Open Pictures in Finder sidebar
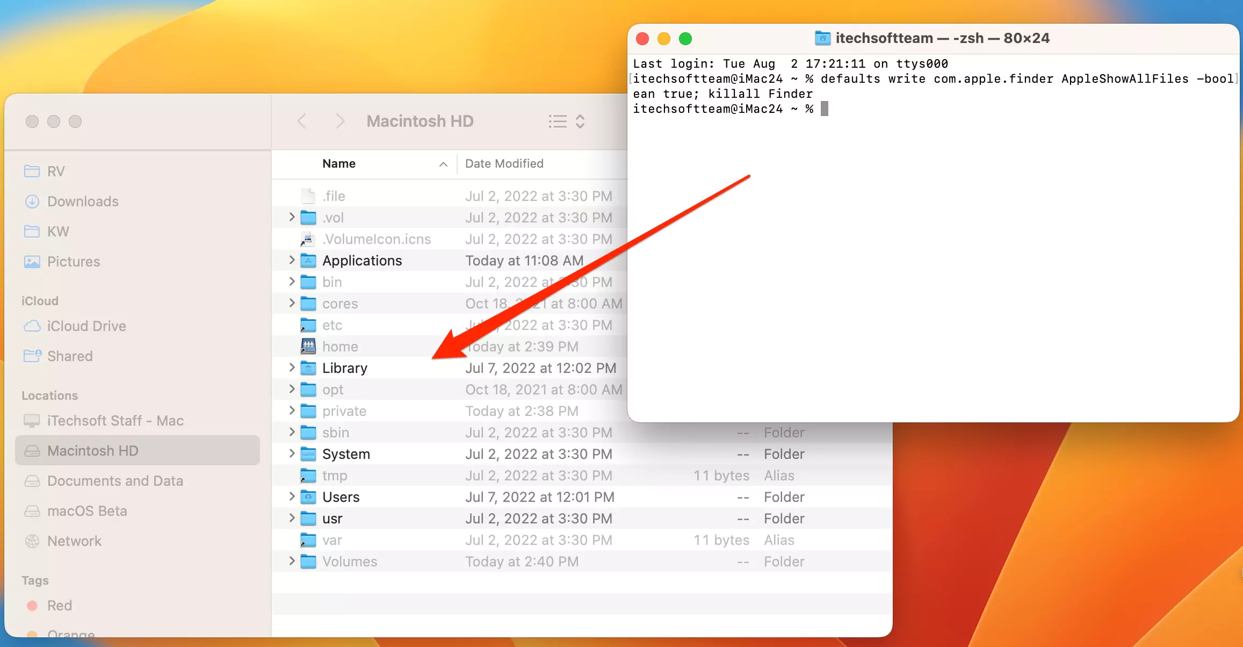The width and height of the screenshot is (1243, 647). [x=62, y=262]
